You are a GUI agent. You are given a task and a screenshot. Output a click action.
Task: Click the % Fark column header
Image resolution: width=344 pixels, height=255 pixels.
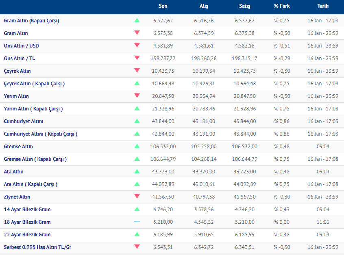282,6
